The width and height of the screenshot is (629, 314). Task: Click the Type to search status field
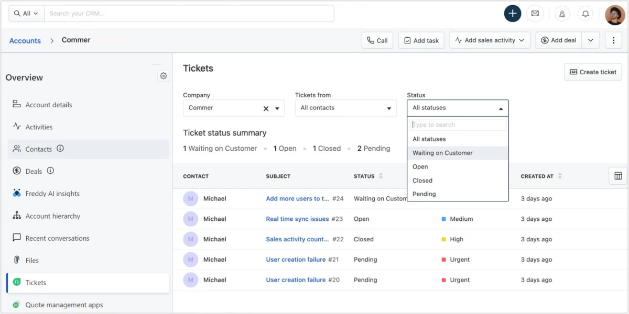[x=458, y=125]
